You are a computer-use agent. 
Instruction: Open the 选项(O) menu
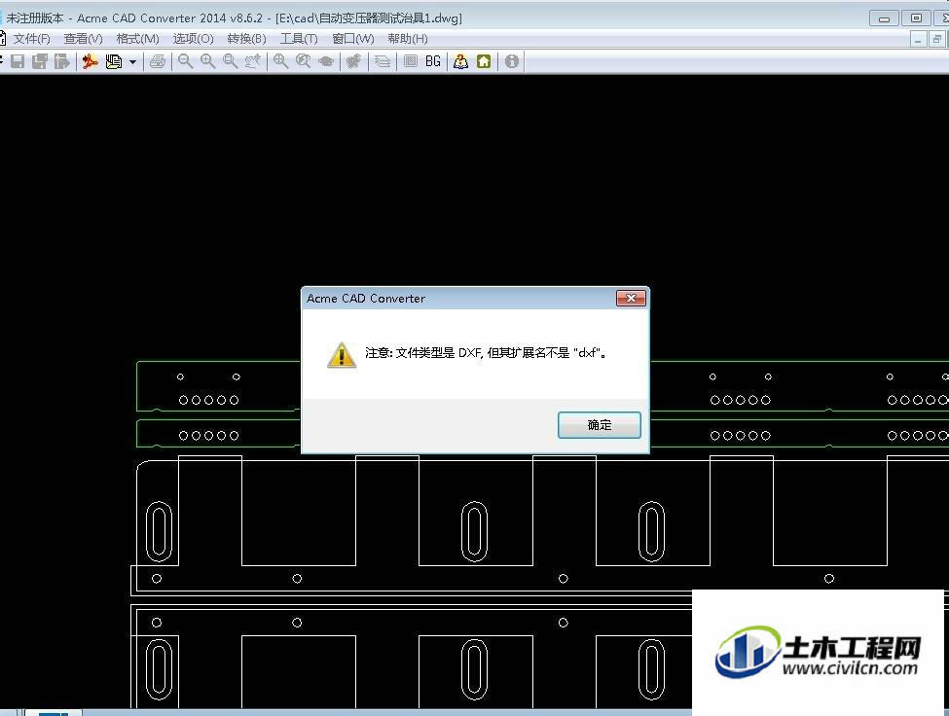click(193, 39)
